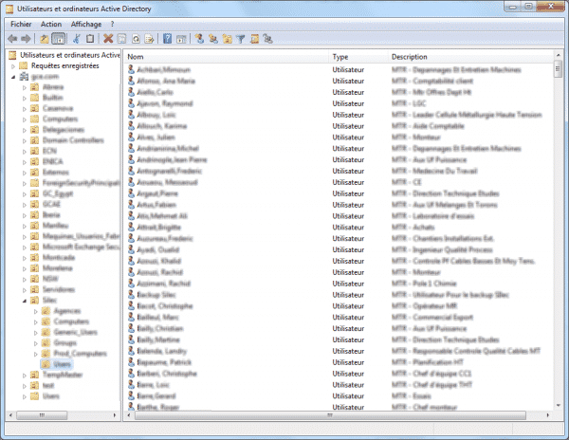Screen dimensions: 569x440
Task: Click the Forward arrow toolbar icon
Action: coord(26,39)
